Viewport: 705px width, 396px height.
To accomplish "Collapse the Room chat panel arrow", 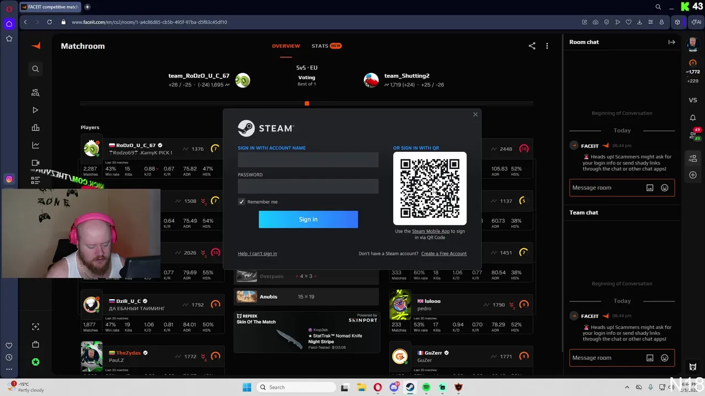I will [x=671, y=42].
